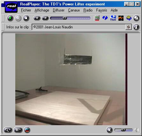Image resolution: width=142 pixels, height=136 pixels.
Task: Open the video controls dropdown at bottom
Action: pyautogui.click(x=18, y=130)
